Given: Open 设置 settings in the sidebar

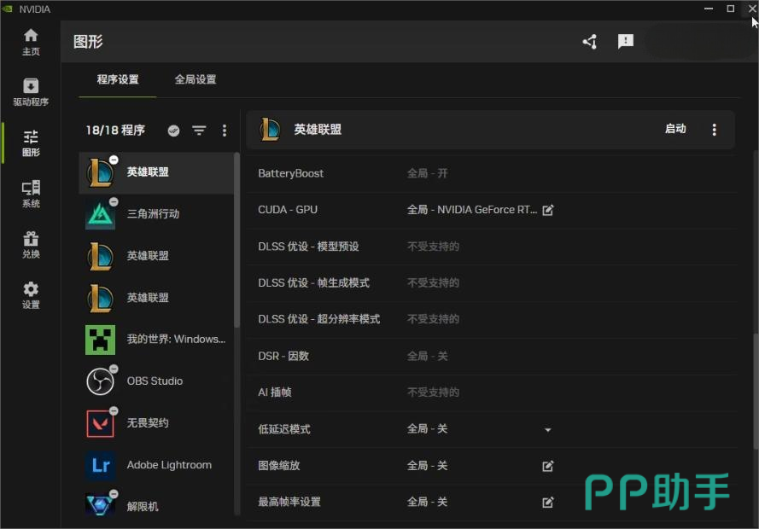Looking at the screenshot, I should [31, 295].
